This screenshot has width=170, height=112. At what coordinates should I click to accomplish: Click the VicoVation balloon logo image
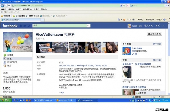18,42
